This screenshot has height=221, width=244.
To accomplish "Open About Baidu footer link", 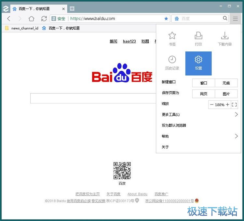I will tap(137, 194).
